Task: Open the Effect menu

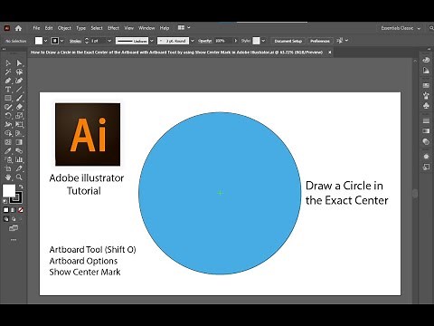Action: coord(113,28)
